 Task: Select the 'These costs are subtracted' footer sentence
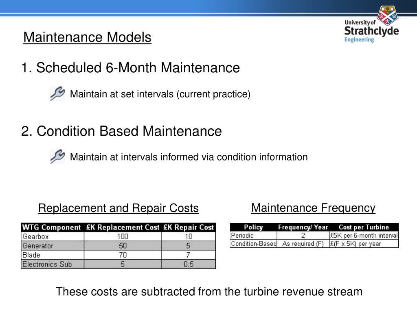point(209,292)
